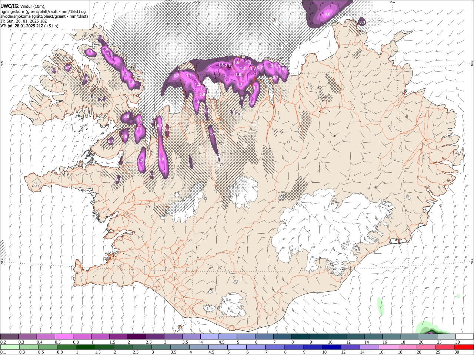
Task: Click the '1.8' snowfall value beside 2.1
Action: [x=221, y=65]
